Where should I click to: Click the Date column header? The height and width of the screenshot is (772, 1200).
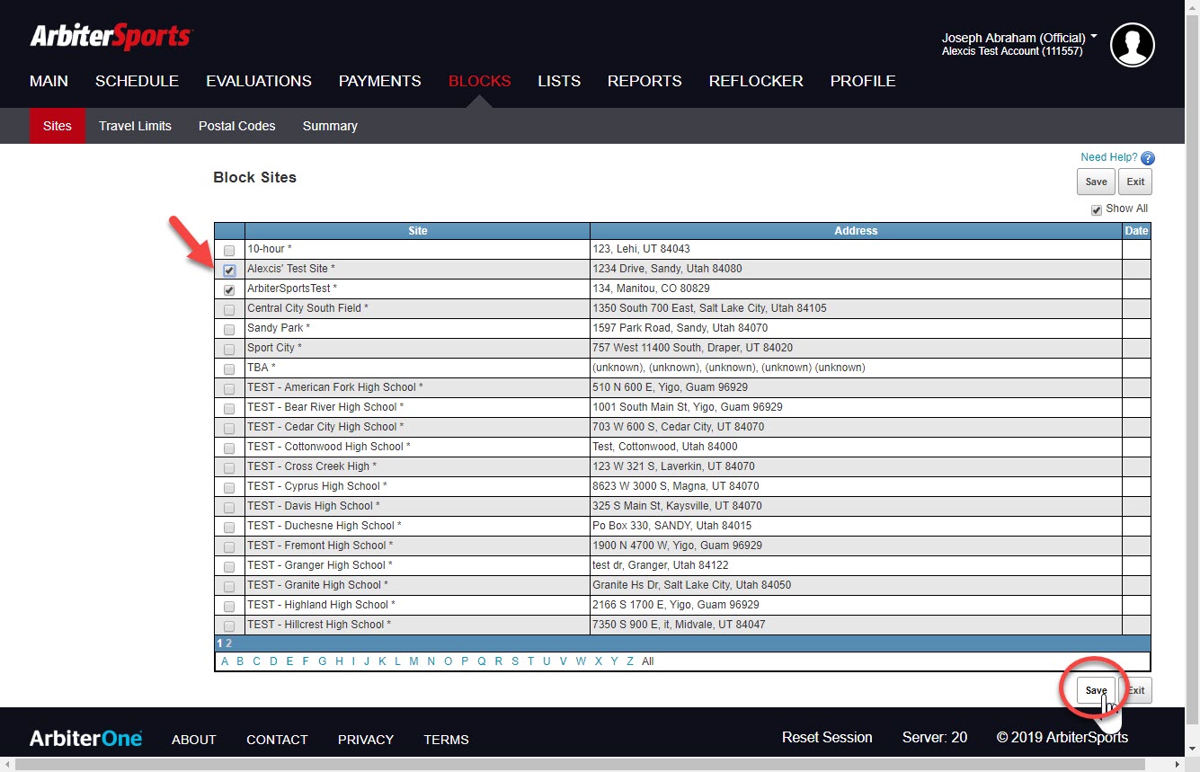coord(1136,231)
